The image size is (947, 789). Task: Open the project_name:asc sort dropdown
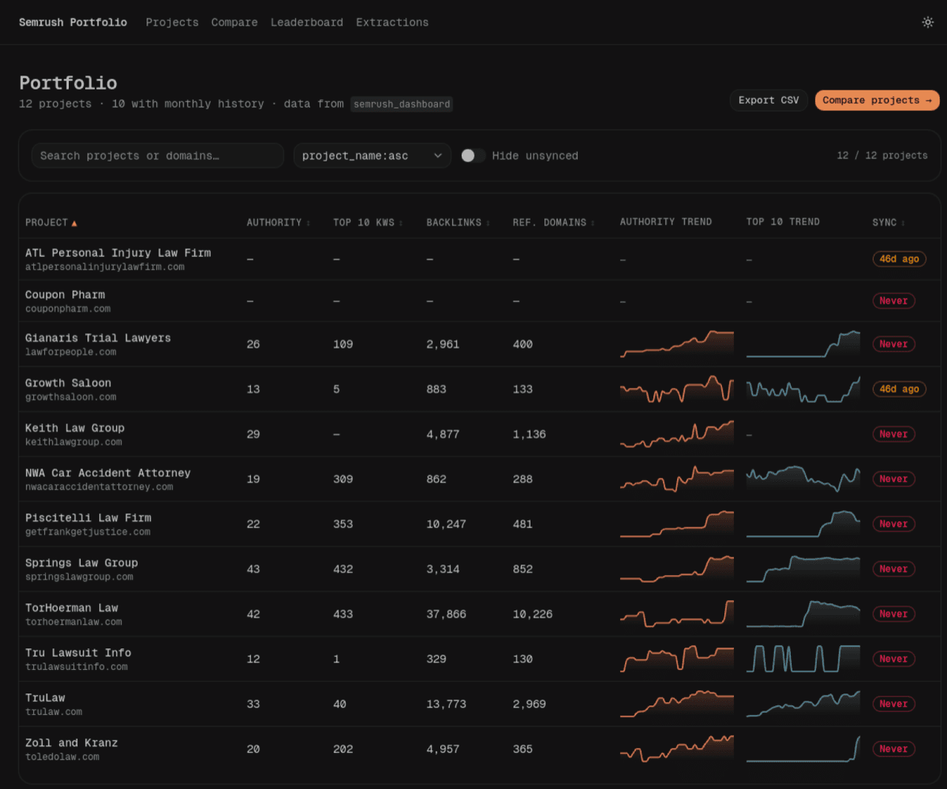[x=372, y=155]
